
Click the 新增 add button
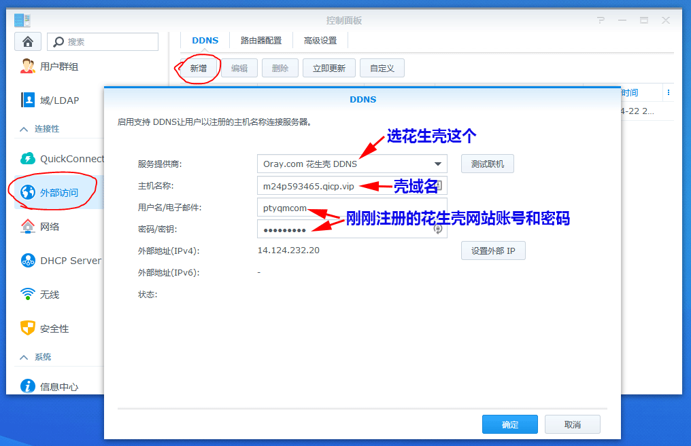[x=199, y=68]
